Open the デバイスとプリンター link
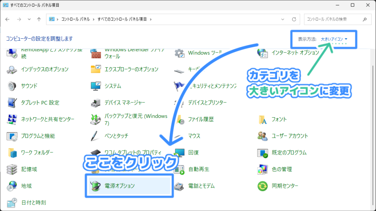 [x=207, y=102]
